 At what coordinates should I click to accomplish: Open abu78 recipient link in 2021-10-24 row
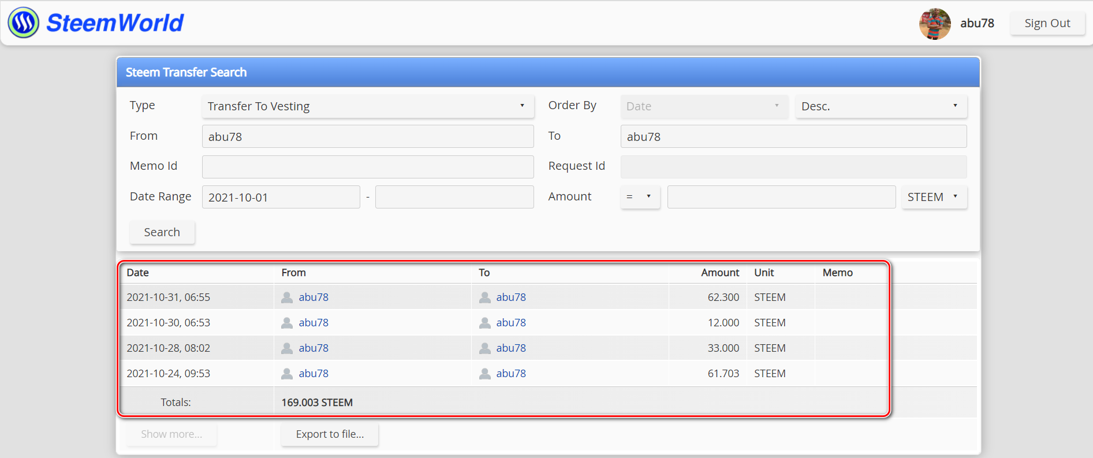coord(511,374)
